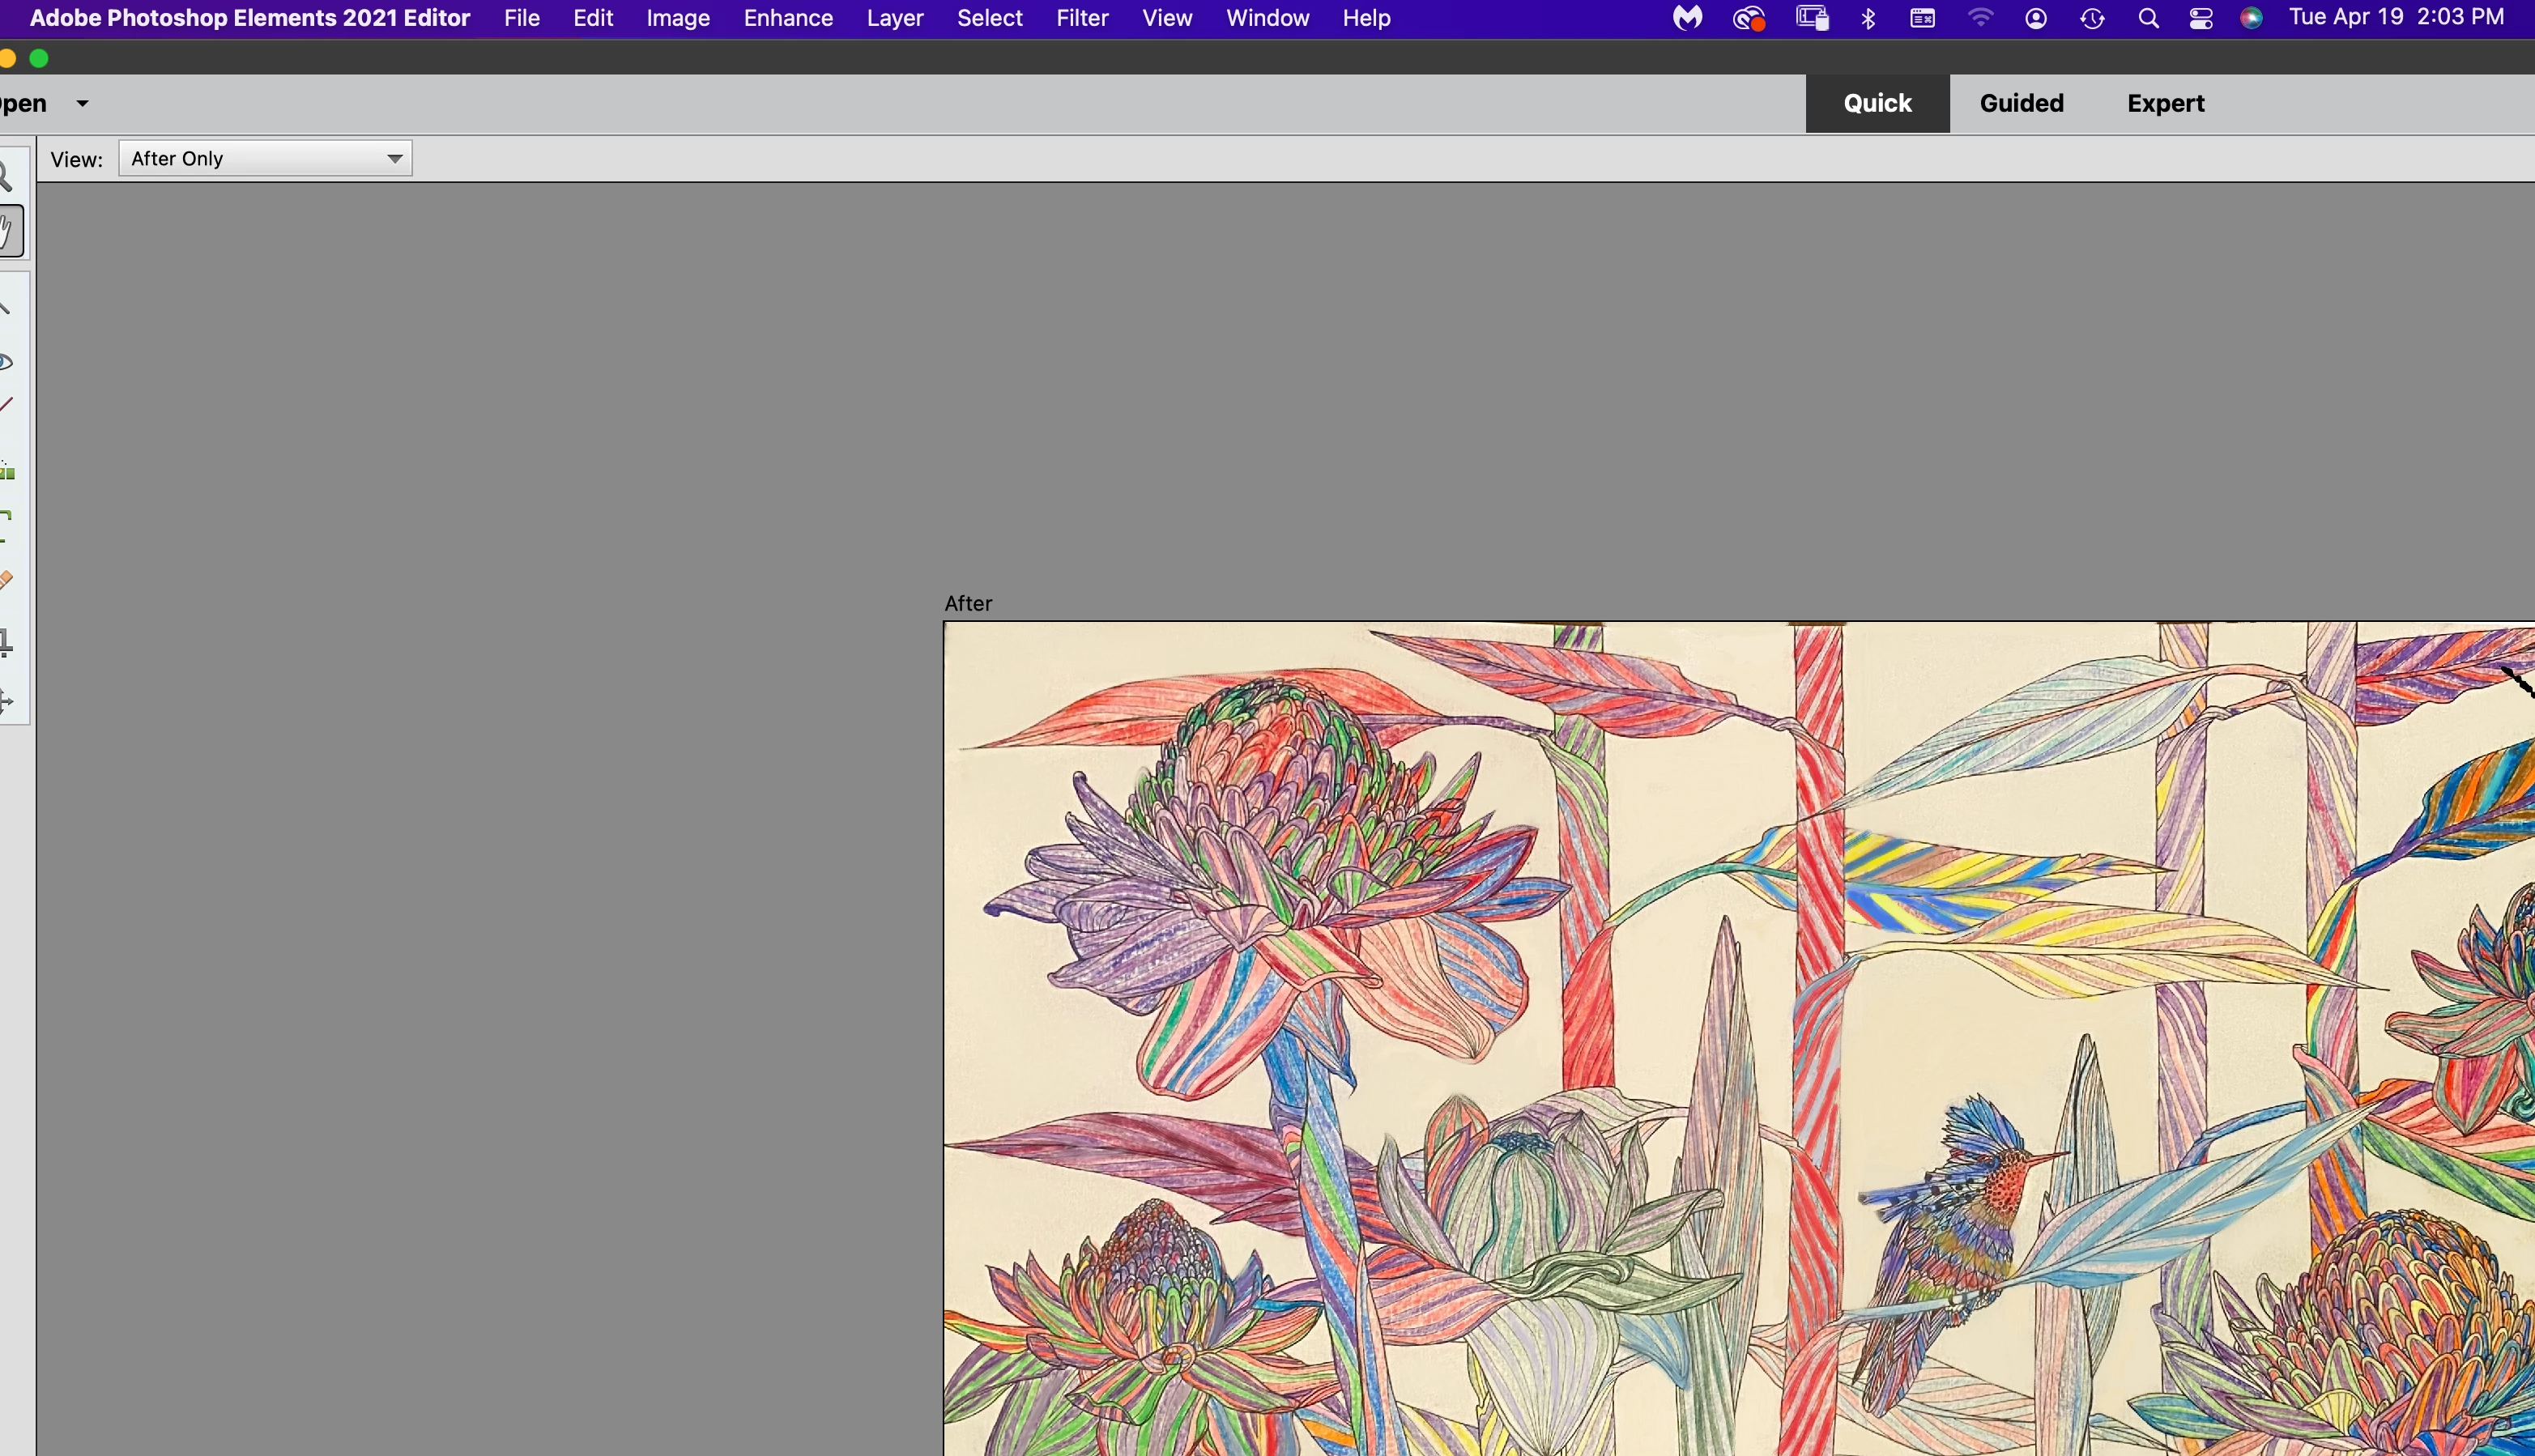The width and height of the screenshot is (2535, 1456).
Task: Open the View mode dropdown
Action: [265, 158]
